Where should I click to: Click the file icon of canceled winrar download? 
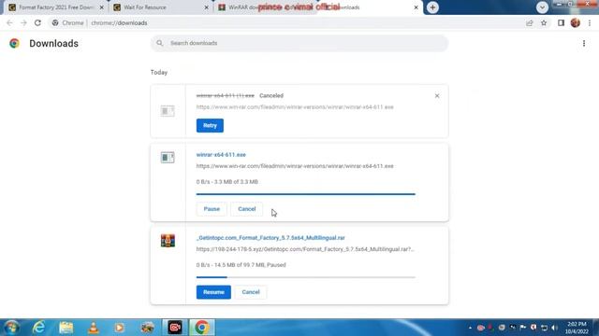[x=168, y=111]
